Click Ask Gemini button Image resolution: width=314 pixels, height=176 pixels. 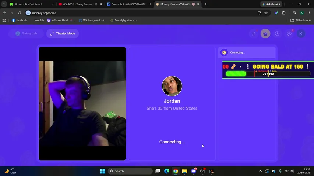pos(271,4)
